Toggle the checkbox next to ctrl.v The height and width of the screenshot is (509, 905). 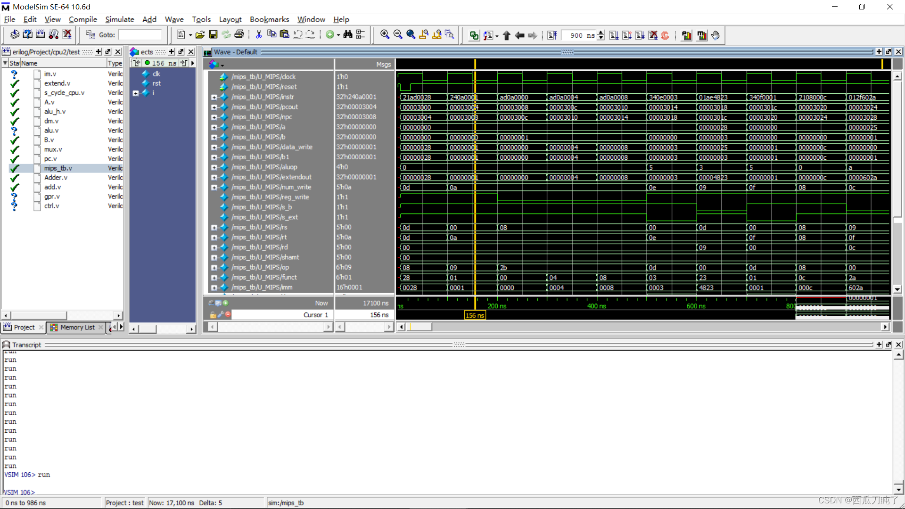[x=37, y=206]
